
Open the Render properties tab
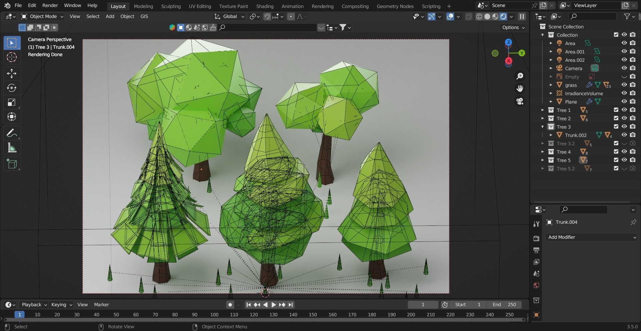(x=536, y=238)
